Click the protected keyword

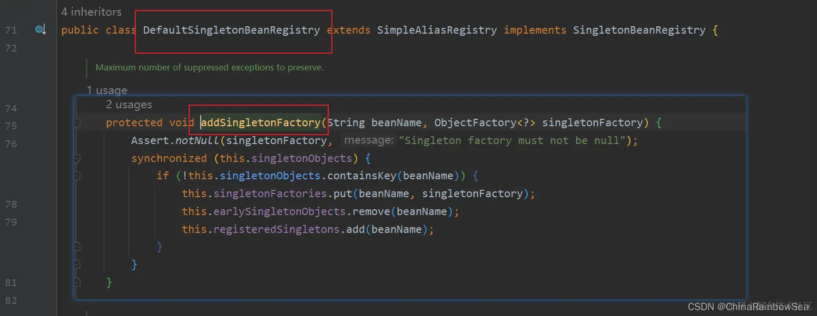tap(134, 123)
